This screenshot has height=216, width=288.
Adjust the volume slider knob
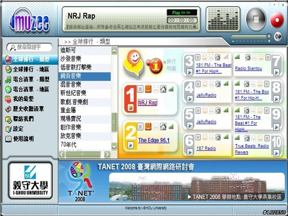point(269,36)
